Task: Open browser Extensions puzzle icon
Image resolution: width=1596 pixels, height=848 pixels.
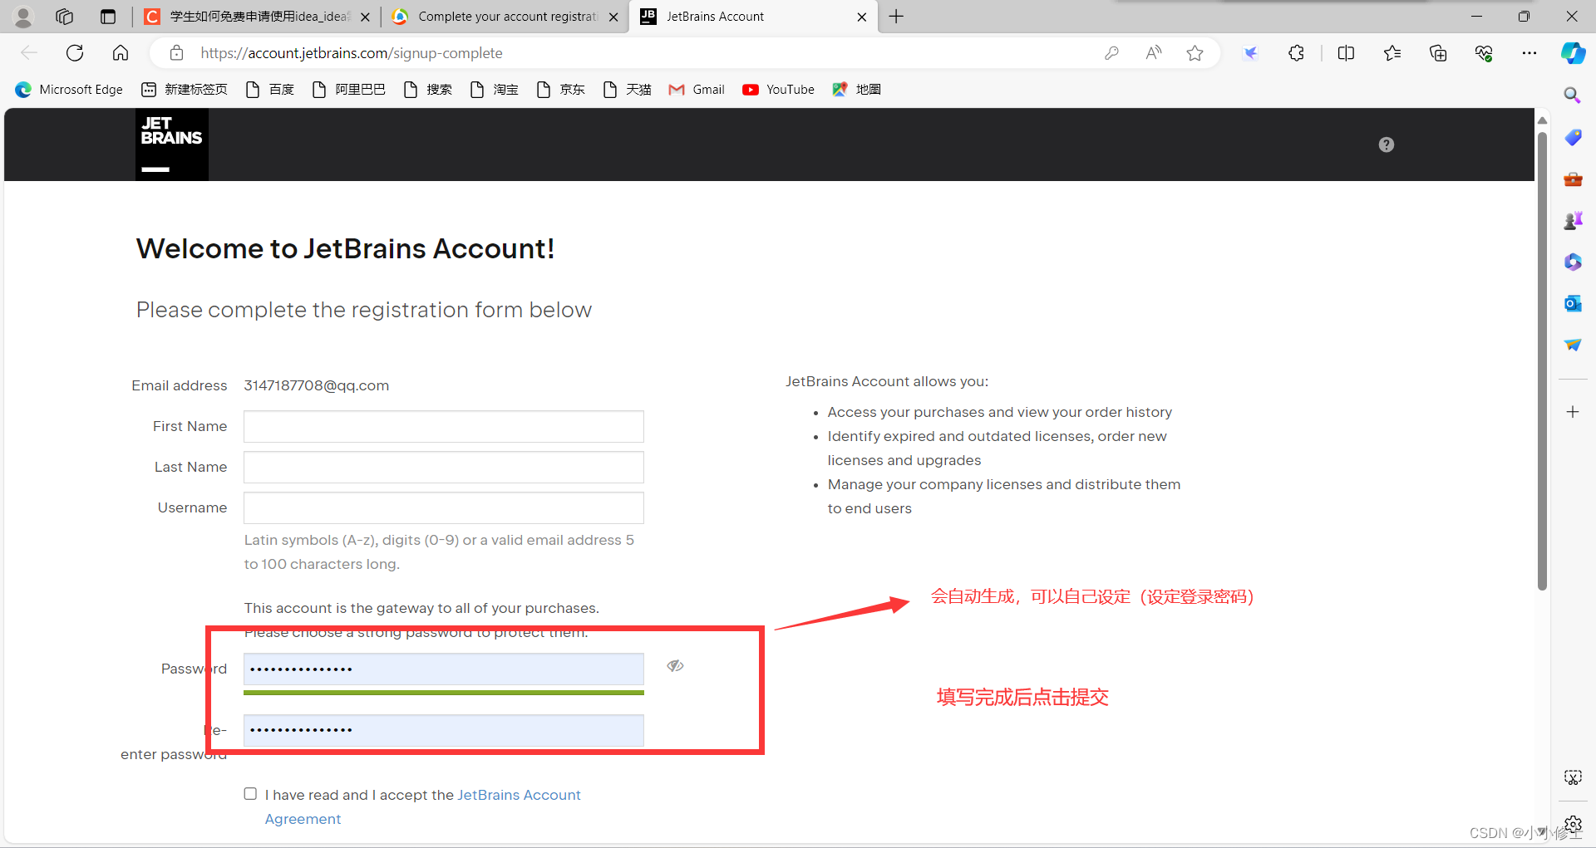Action: pos(1296,53)
